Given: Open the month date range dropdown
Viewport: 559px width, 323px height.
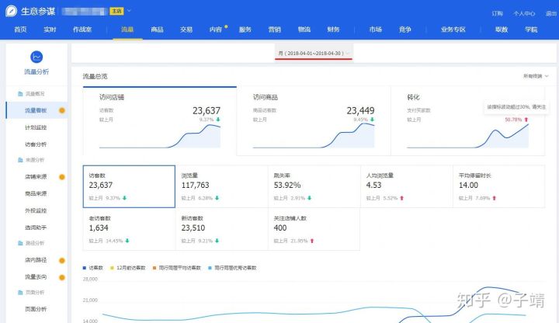Looking at the screenshot, I should (x=314, y=54).
